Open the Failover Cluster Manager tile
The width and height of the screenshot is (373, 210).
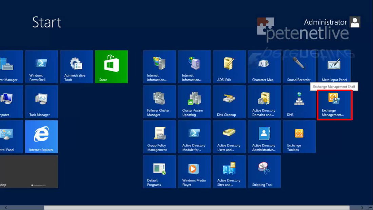[159, 102]
